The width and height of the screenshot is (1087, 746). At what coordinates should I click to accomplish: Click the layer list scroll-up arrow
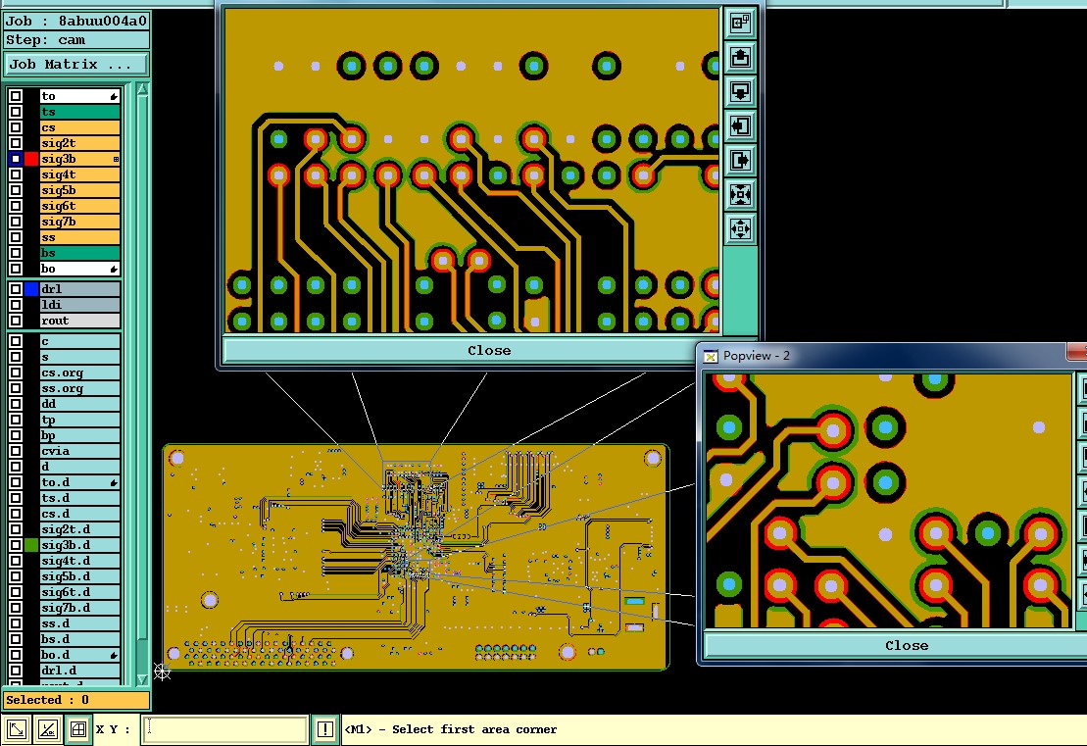click(x=143, y=89)
